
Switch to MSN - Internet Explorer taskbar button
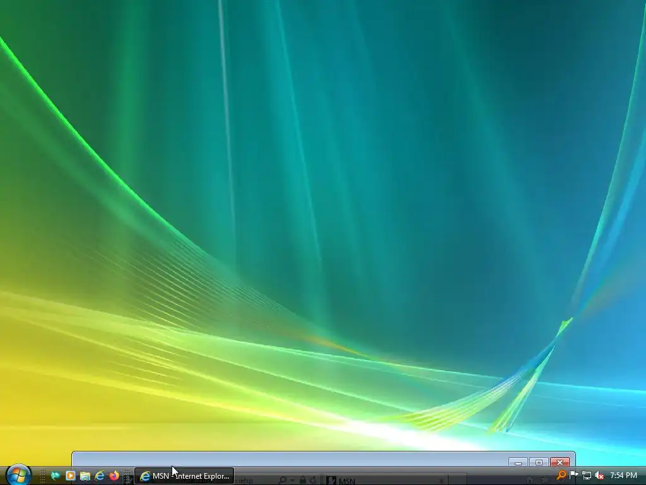(184, 476)
